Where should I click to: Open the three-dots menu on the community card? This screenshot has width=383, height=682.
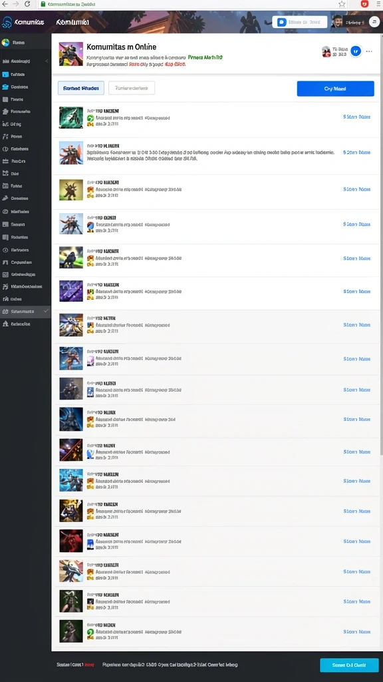pyautogui.click(x=369, y=51)
